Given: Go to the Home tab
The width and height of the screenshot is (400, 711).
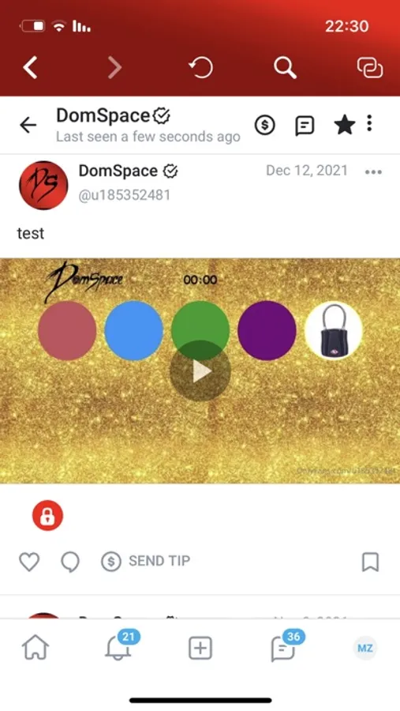Looking at the screenshot, I should (36, 648).
